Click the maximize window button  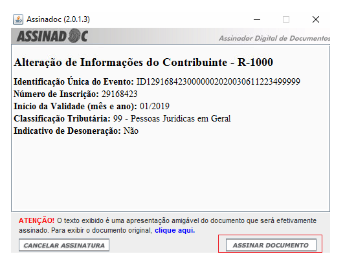pos(286,19)
